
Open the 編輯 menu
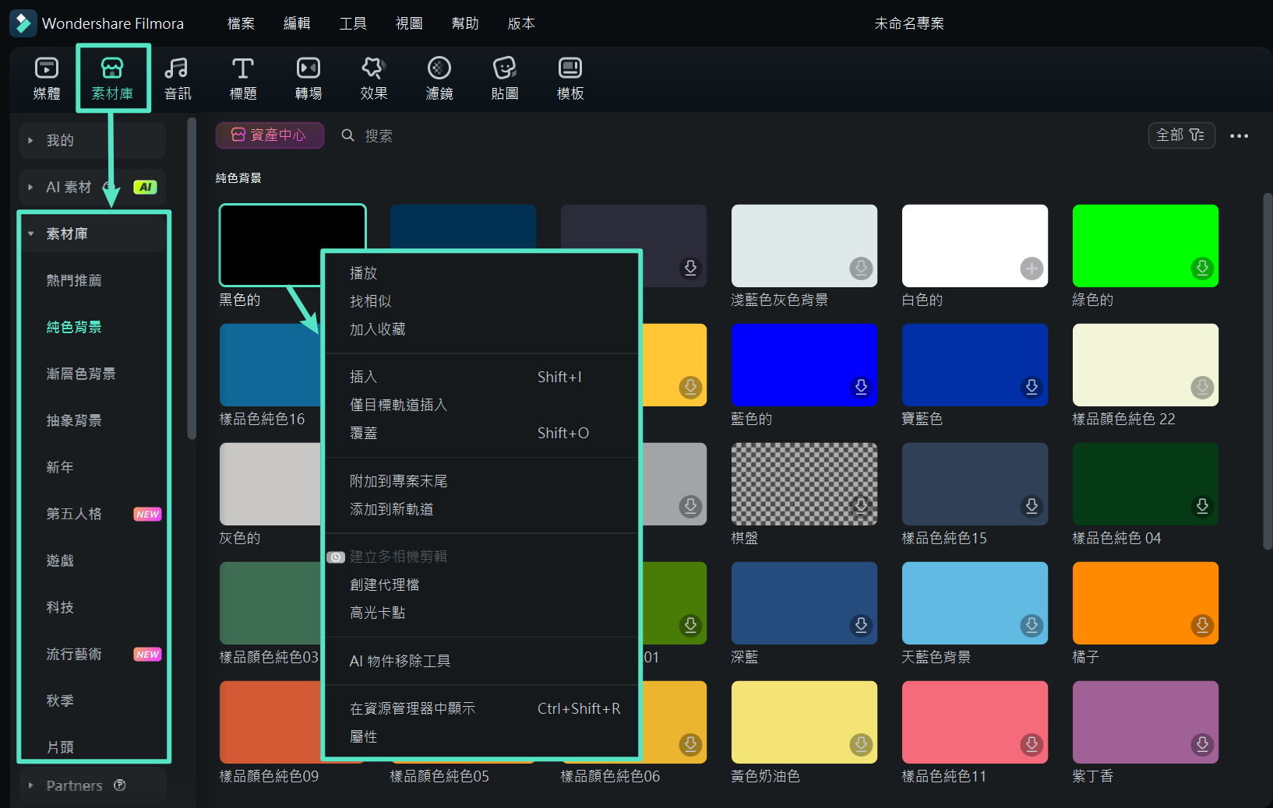[x=297, y=23]
